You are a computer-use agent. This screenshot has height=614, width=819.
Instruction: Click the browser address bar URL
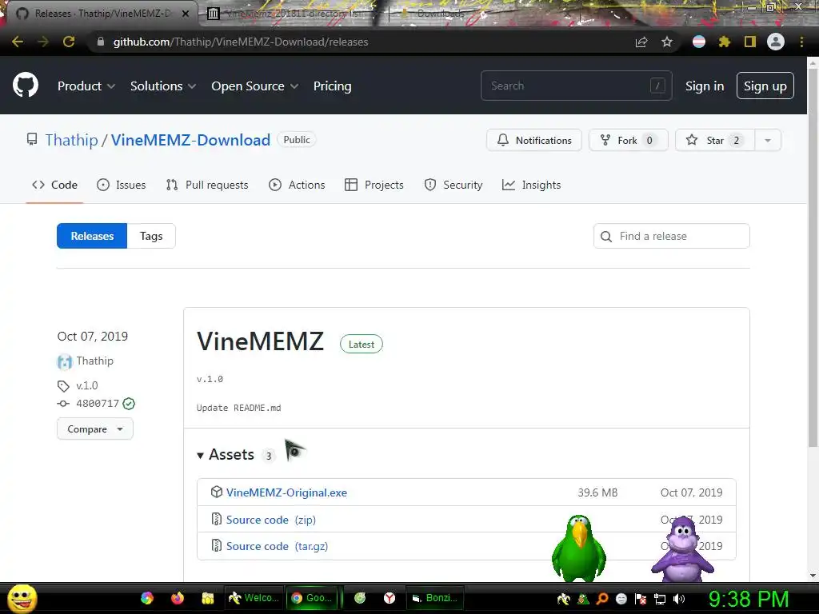click(x=240, y=42)
